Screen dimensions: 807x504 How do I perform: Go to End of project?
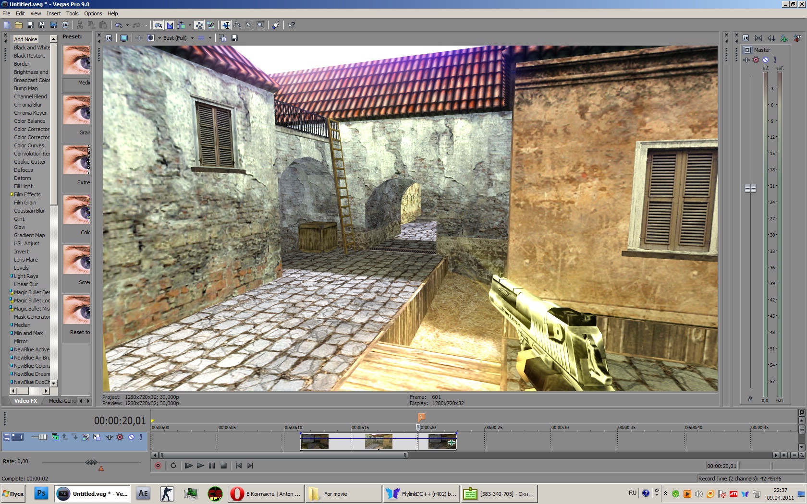[x=250, y=466]
